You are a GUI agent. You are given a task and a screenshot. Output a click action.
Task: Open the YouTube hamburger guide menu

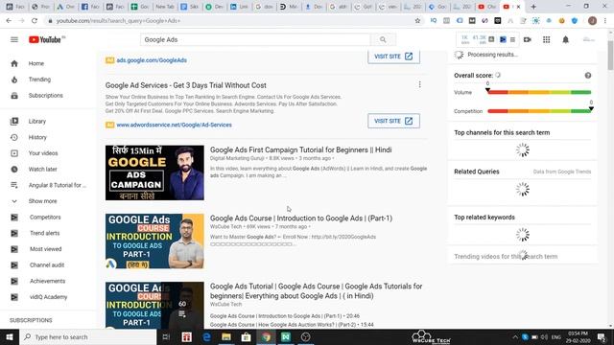(x=14, y=39)
